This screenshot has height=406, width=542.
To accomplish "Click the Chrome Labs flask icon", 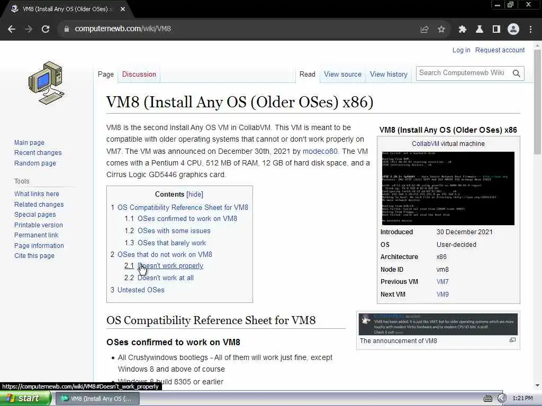I will click(x=480, y=30).
